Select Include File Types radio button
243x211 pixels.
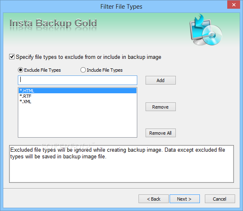click(83, 70)
